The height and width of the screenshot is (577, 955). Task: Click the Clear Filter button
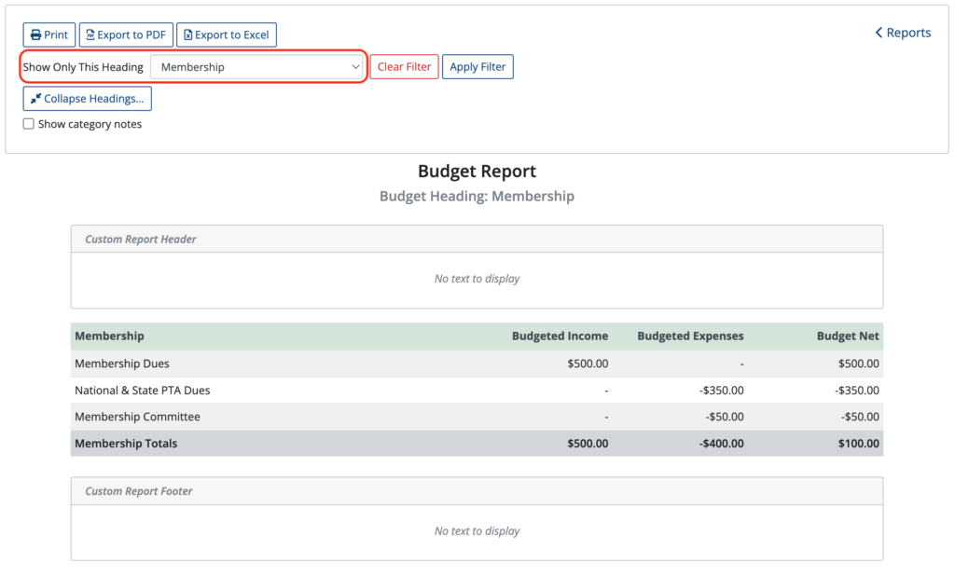(x=404, y=66)
